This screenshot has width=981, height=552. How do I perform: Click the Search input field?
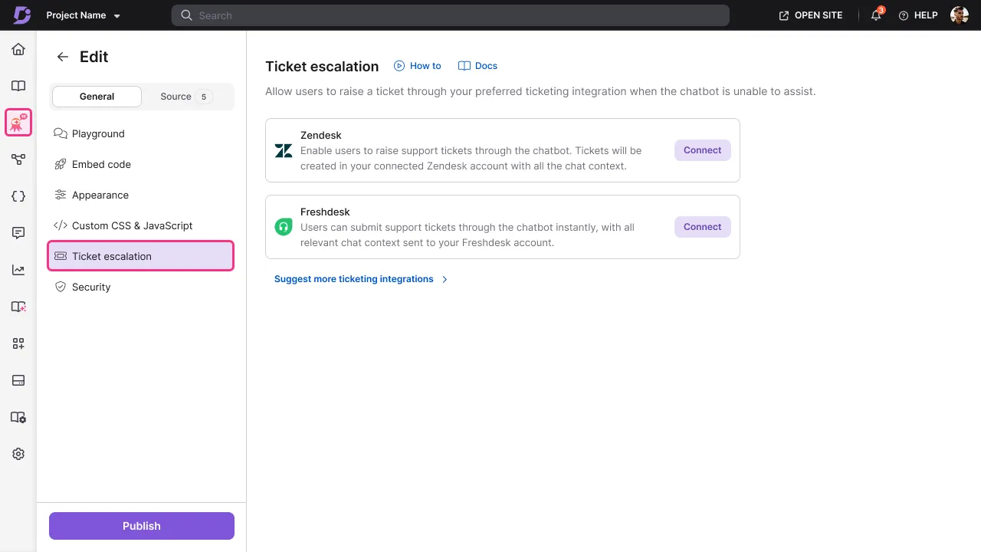pyautogui.click(x=451, y=15)
